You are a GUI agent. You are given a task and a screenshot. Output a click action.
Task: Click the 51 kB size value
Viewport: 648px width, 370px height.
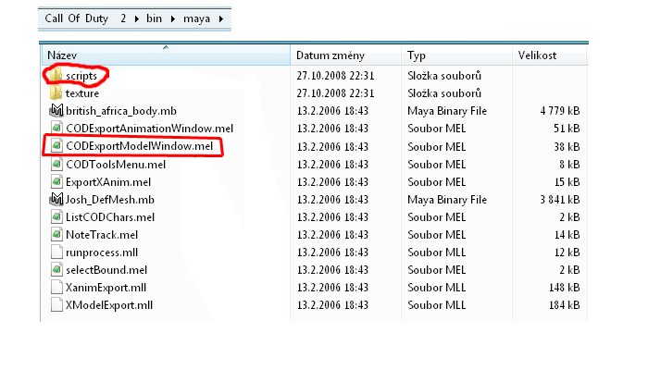567,129
